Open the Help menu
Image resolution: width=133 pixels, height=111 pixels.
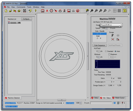click(x=43, y=7)
